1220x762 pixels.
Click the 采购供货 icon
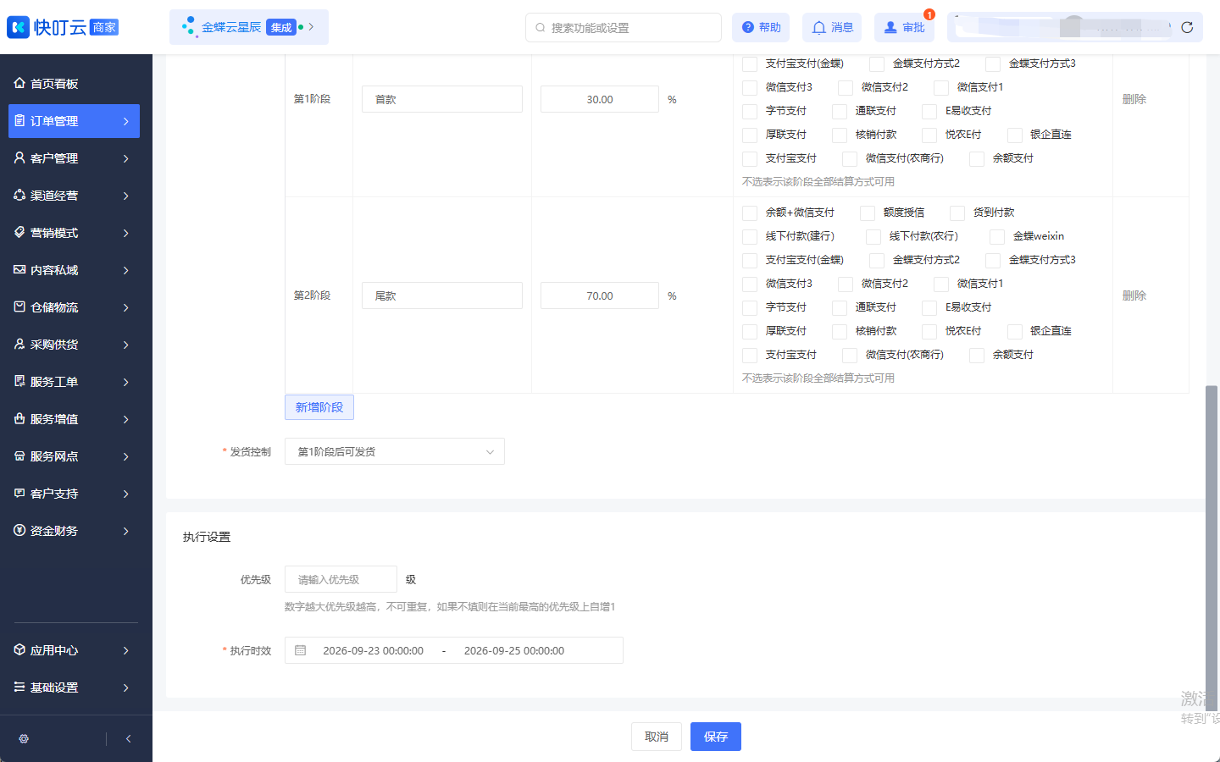(19, 345)
